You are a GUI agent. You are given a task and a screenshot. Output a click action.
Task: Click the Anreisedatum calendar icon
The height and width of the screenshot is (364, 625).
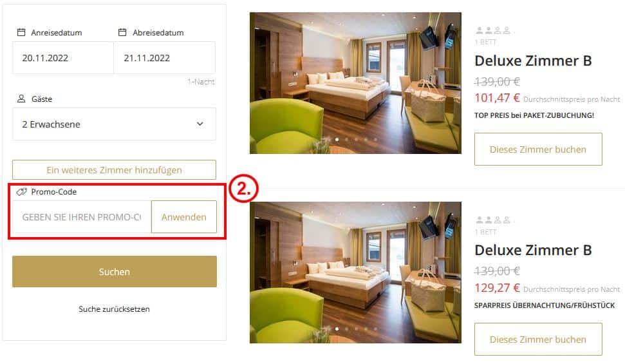21,32
